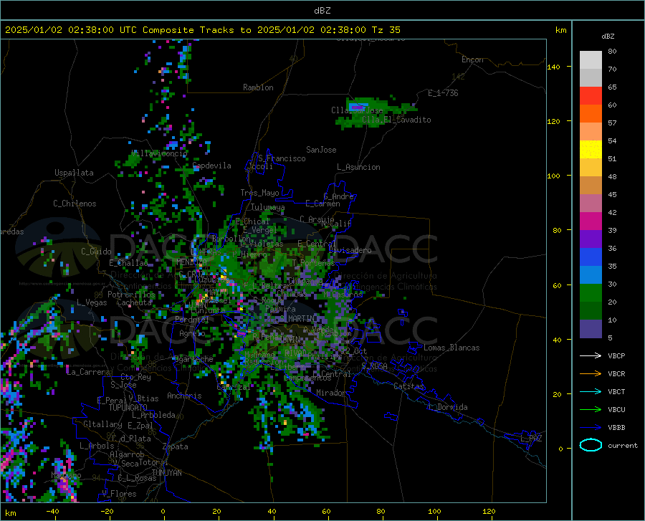Pick the slate purple 10 dBZ swatch
The image size is (645, 521).
591,329
